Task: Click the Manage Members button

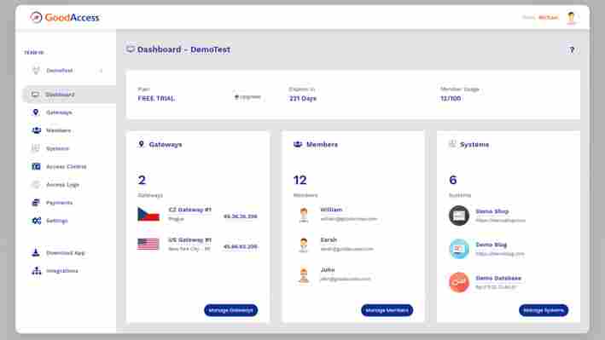Action: coord(387,310)
